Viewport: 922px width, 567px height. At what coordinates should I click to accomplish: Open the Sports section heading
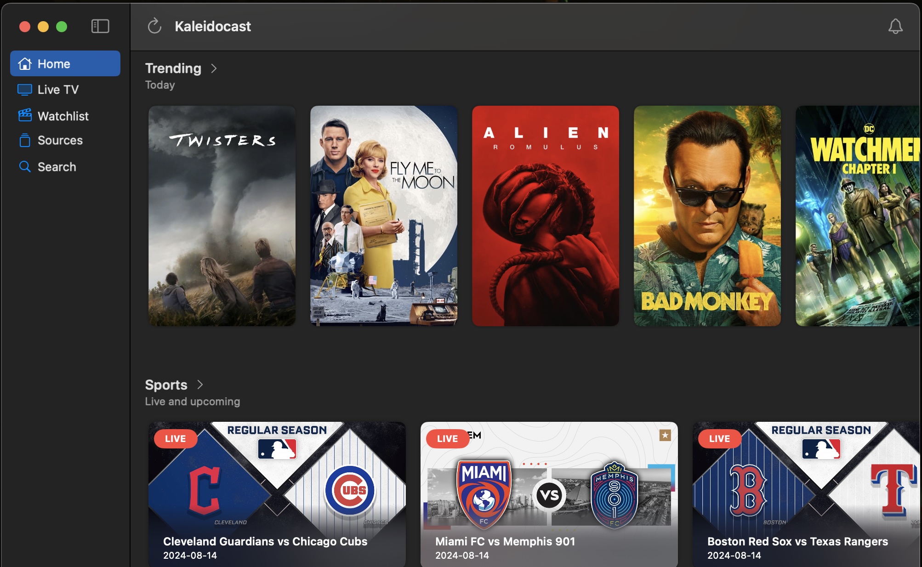(x=166, y=385)
